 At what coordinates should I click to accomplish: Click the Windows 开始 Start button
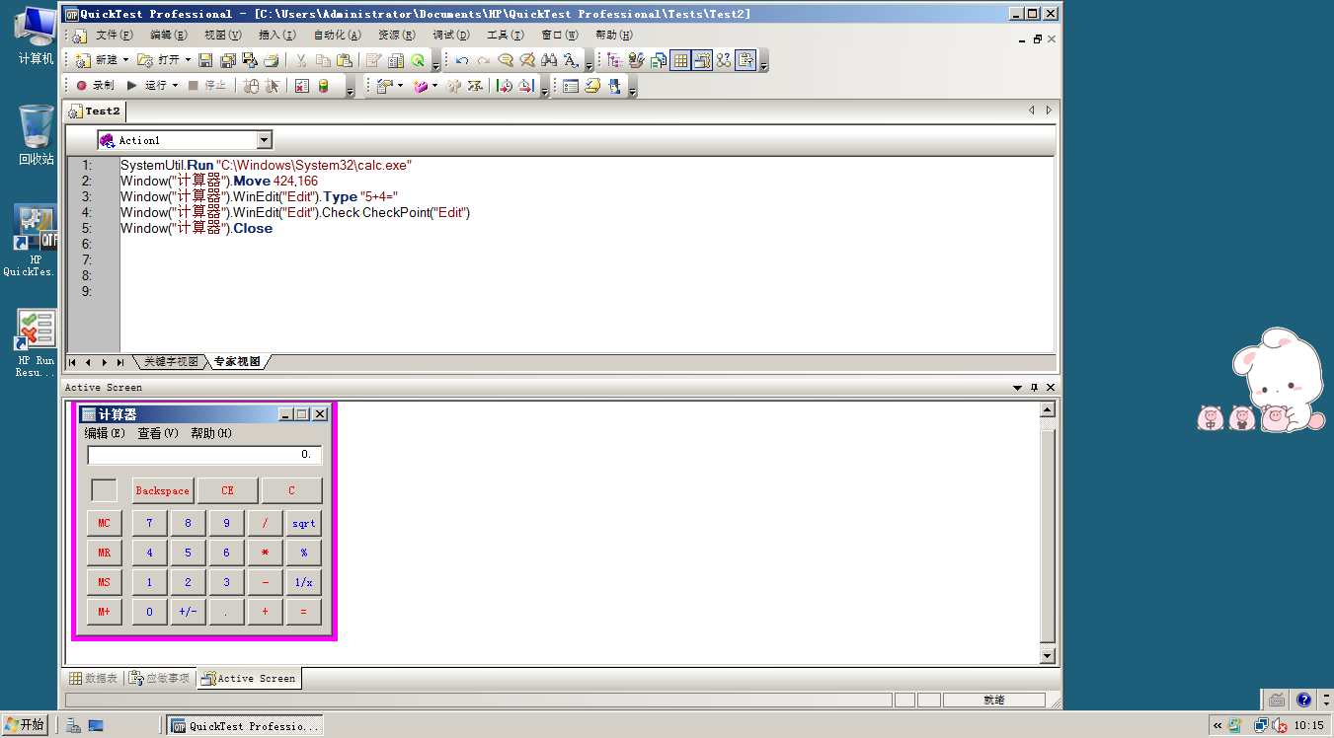click(x=25, y=725)
